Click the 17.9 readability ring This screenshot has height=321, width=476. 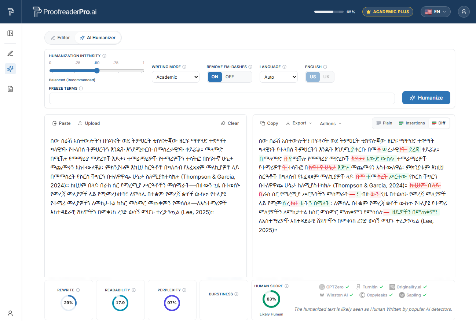[x=120, y=303]
